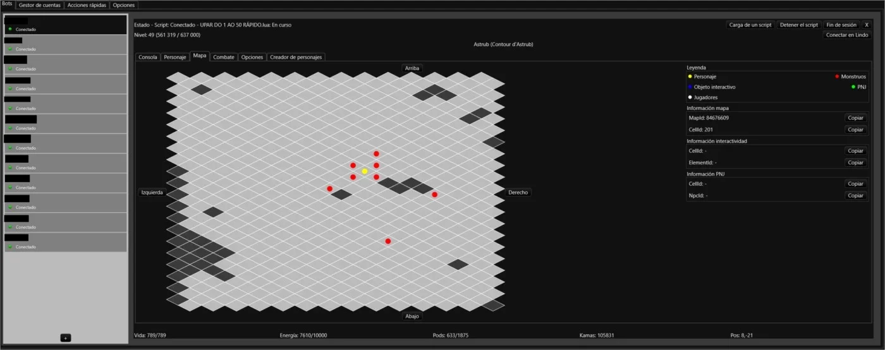Screen dimensions: 885x350
Task: Click Fin de sesión button
Action: pos(841,25)
